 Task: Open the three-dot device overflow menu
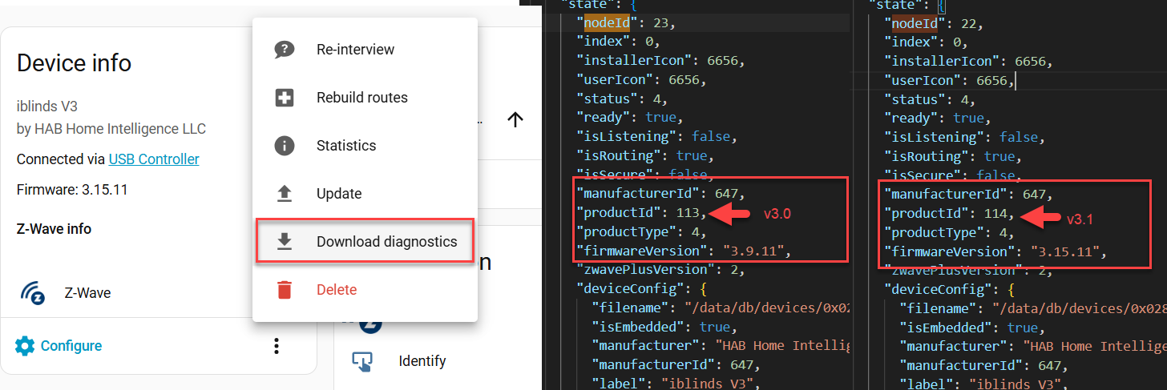[277, 346]
